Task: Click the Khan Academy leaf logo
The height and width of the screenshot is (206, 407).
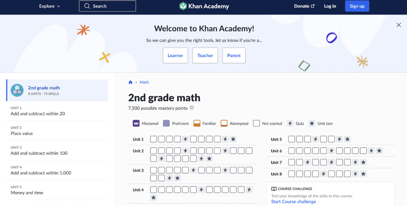Action: tap(184, 6)
